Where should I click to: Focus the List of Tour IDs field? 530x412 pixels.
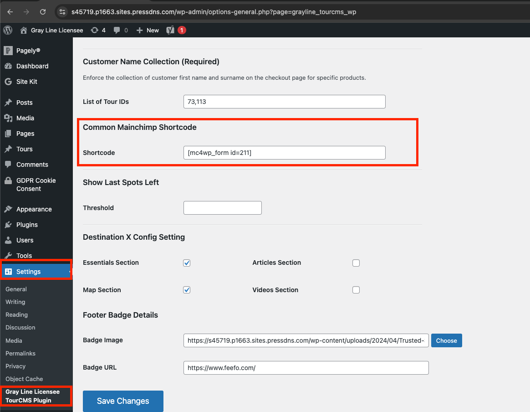[284, 102]
